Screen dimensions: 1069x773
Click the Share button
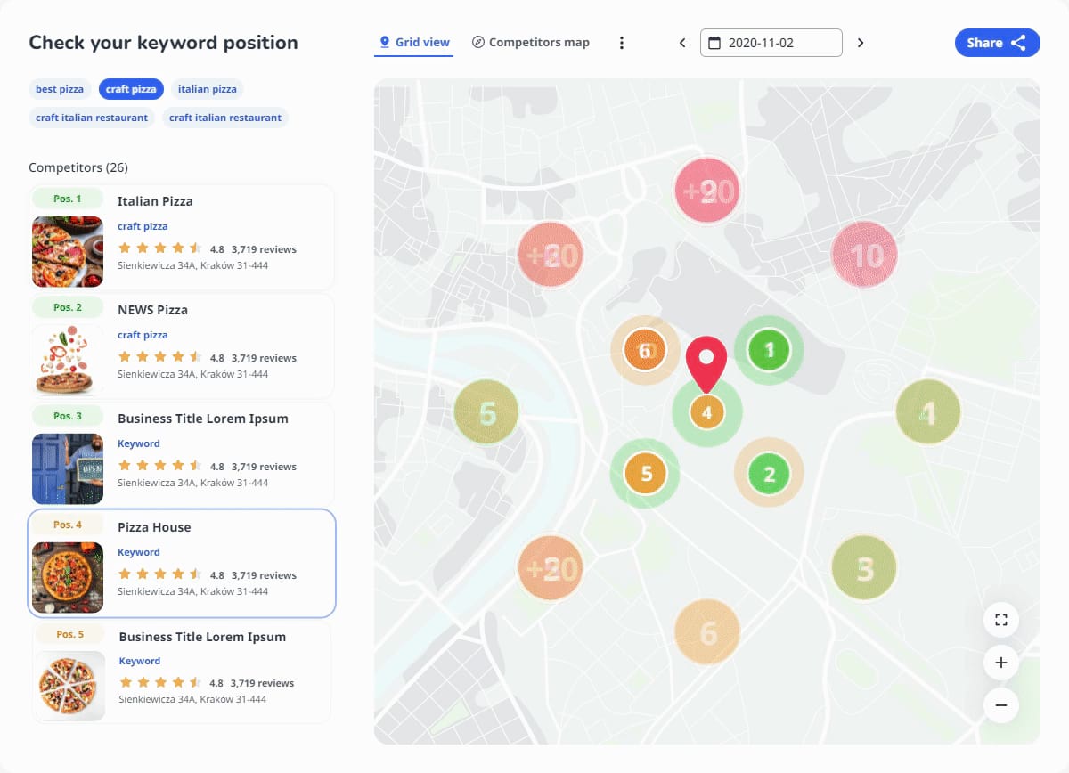pyautogui.click(x=997, y=42)
